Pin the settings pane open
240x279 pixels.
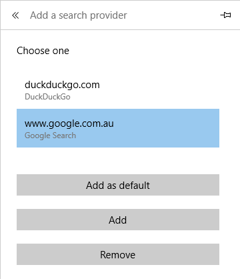[225, 15]
